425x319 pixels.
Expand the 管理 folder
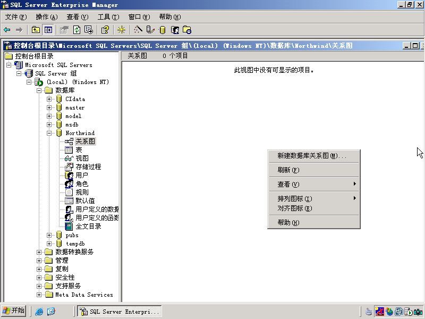39,261
